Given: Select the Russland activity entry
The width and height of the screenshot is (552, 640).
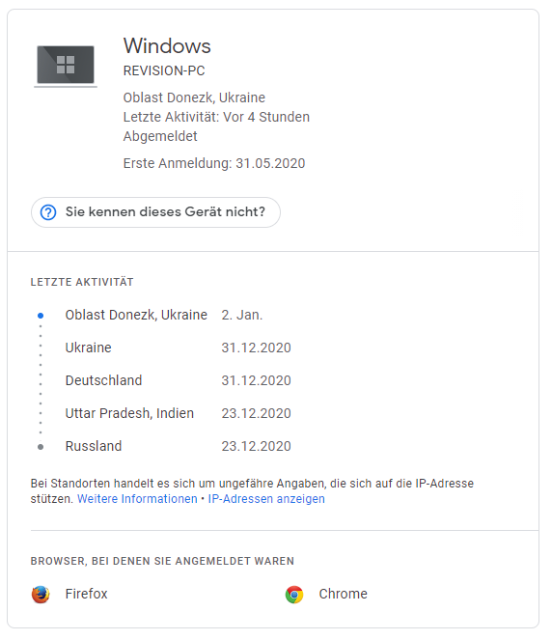Looking at the screenshot, I should pyautogui.click(x=179, y=446).
